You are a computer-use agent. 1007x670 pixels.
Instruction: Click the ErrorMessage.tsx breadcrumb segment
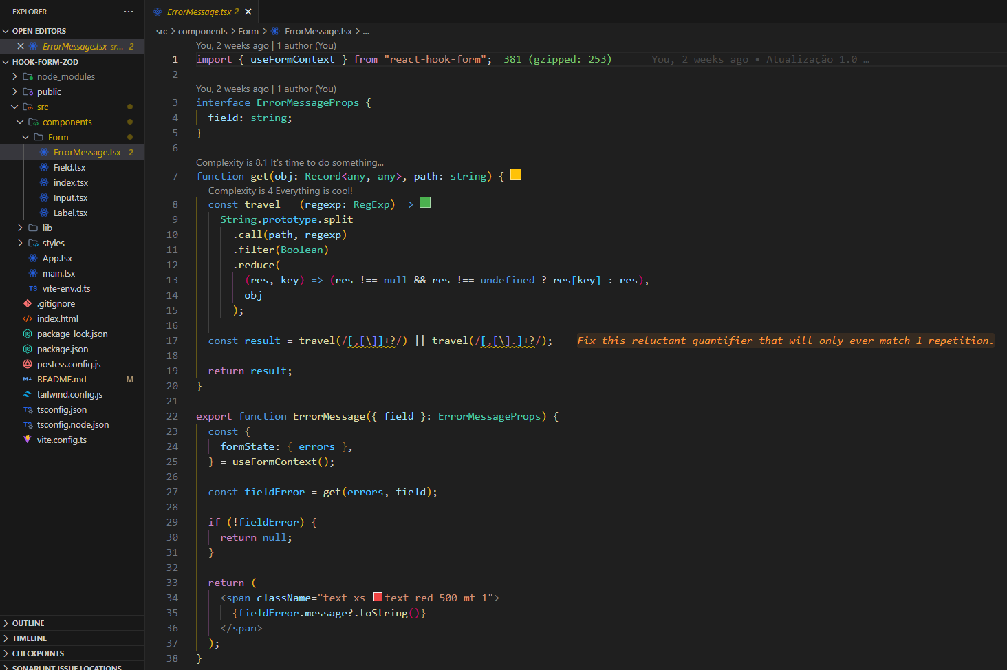coord(318,31)
